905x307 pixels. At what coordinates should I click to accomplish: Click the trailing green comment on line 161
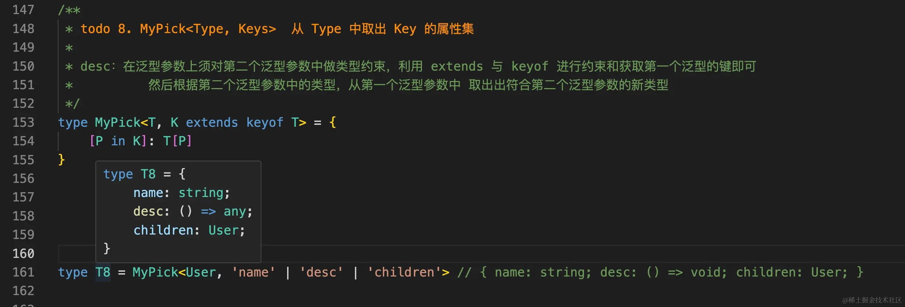tap(660, 272)
